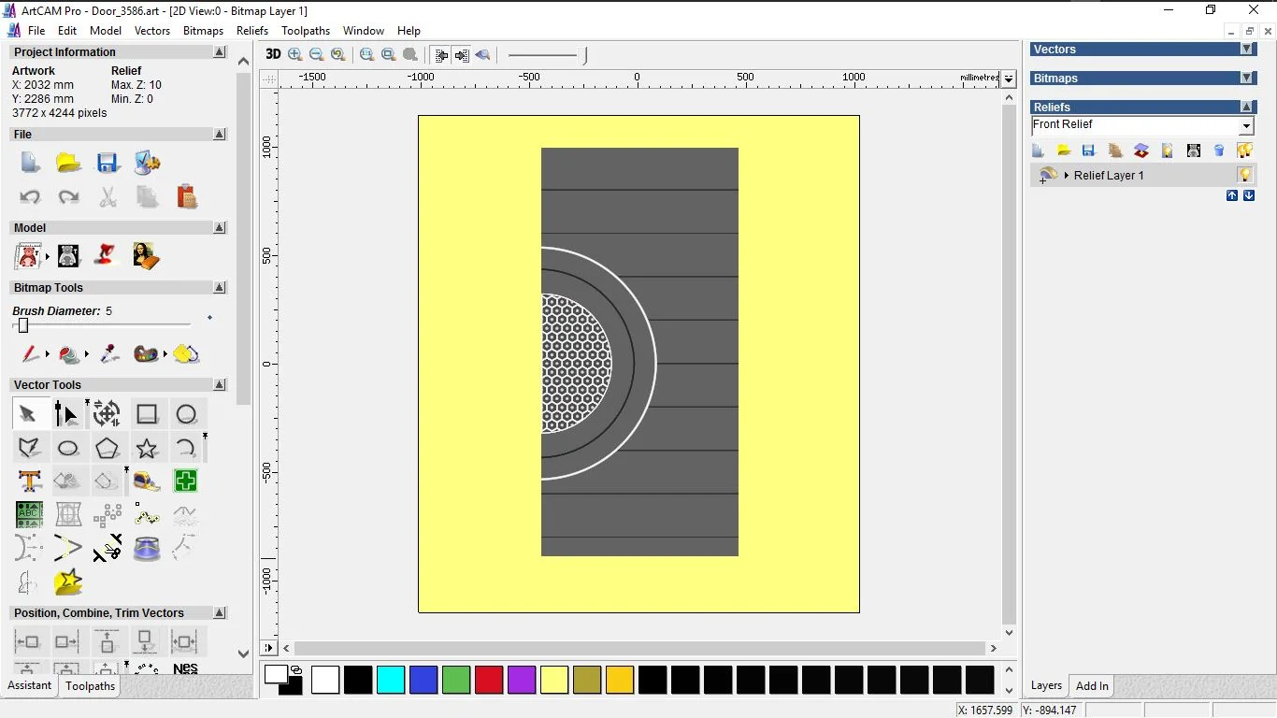The width and height of the screenshot is (1277, 718).
Task: Click the Save file floppy disk icon
Action: [x=108, y=164]
